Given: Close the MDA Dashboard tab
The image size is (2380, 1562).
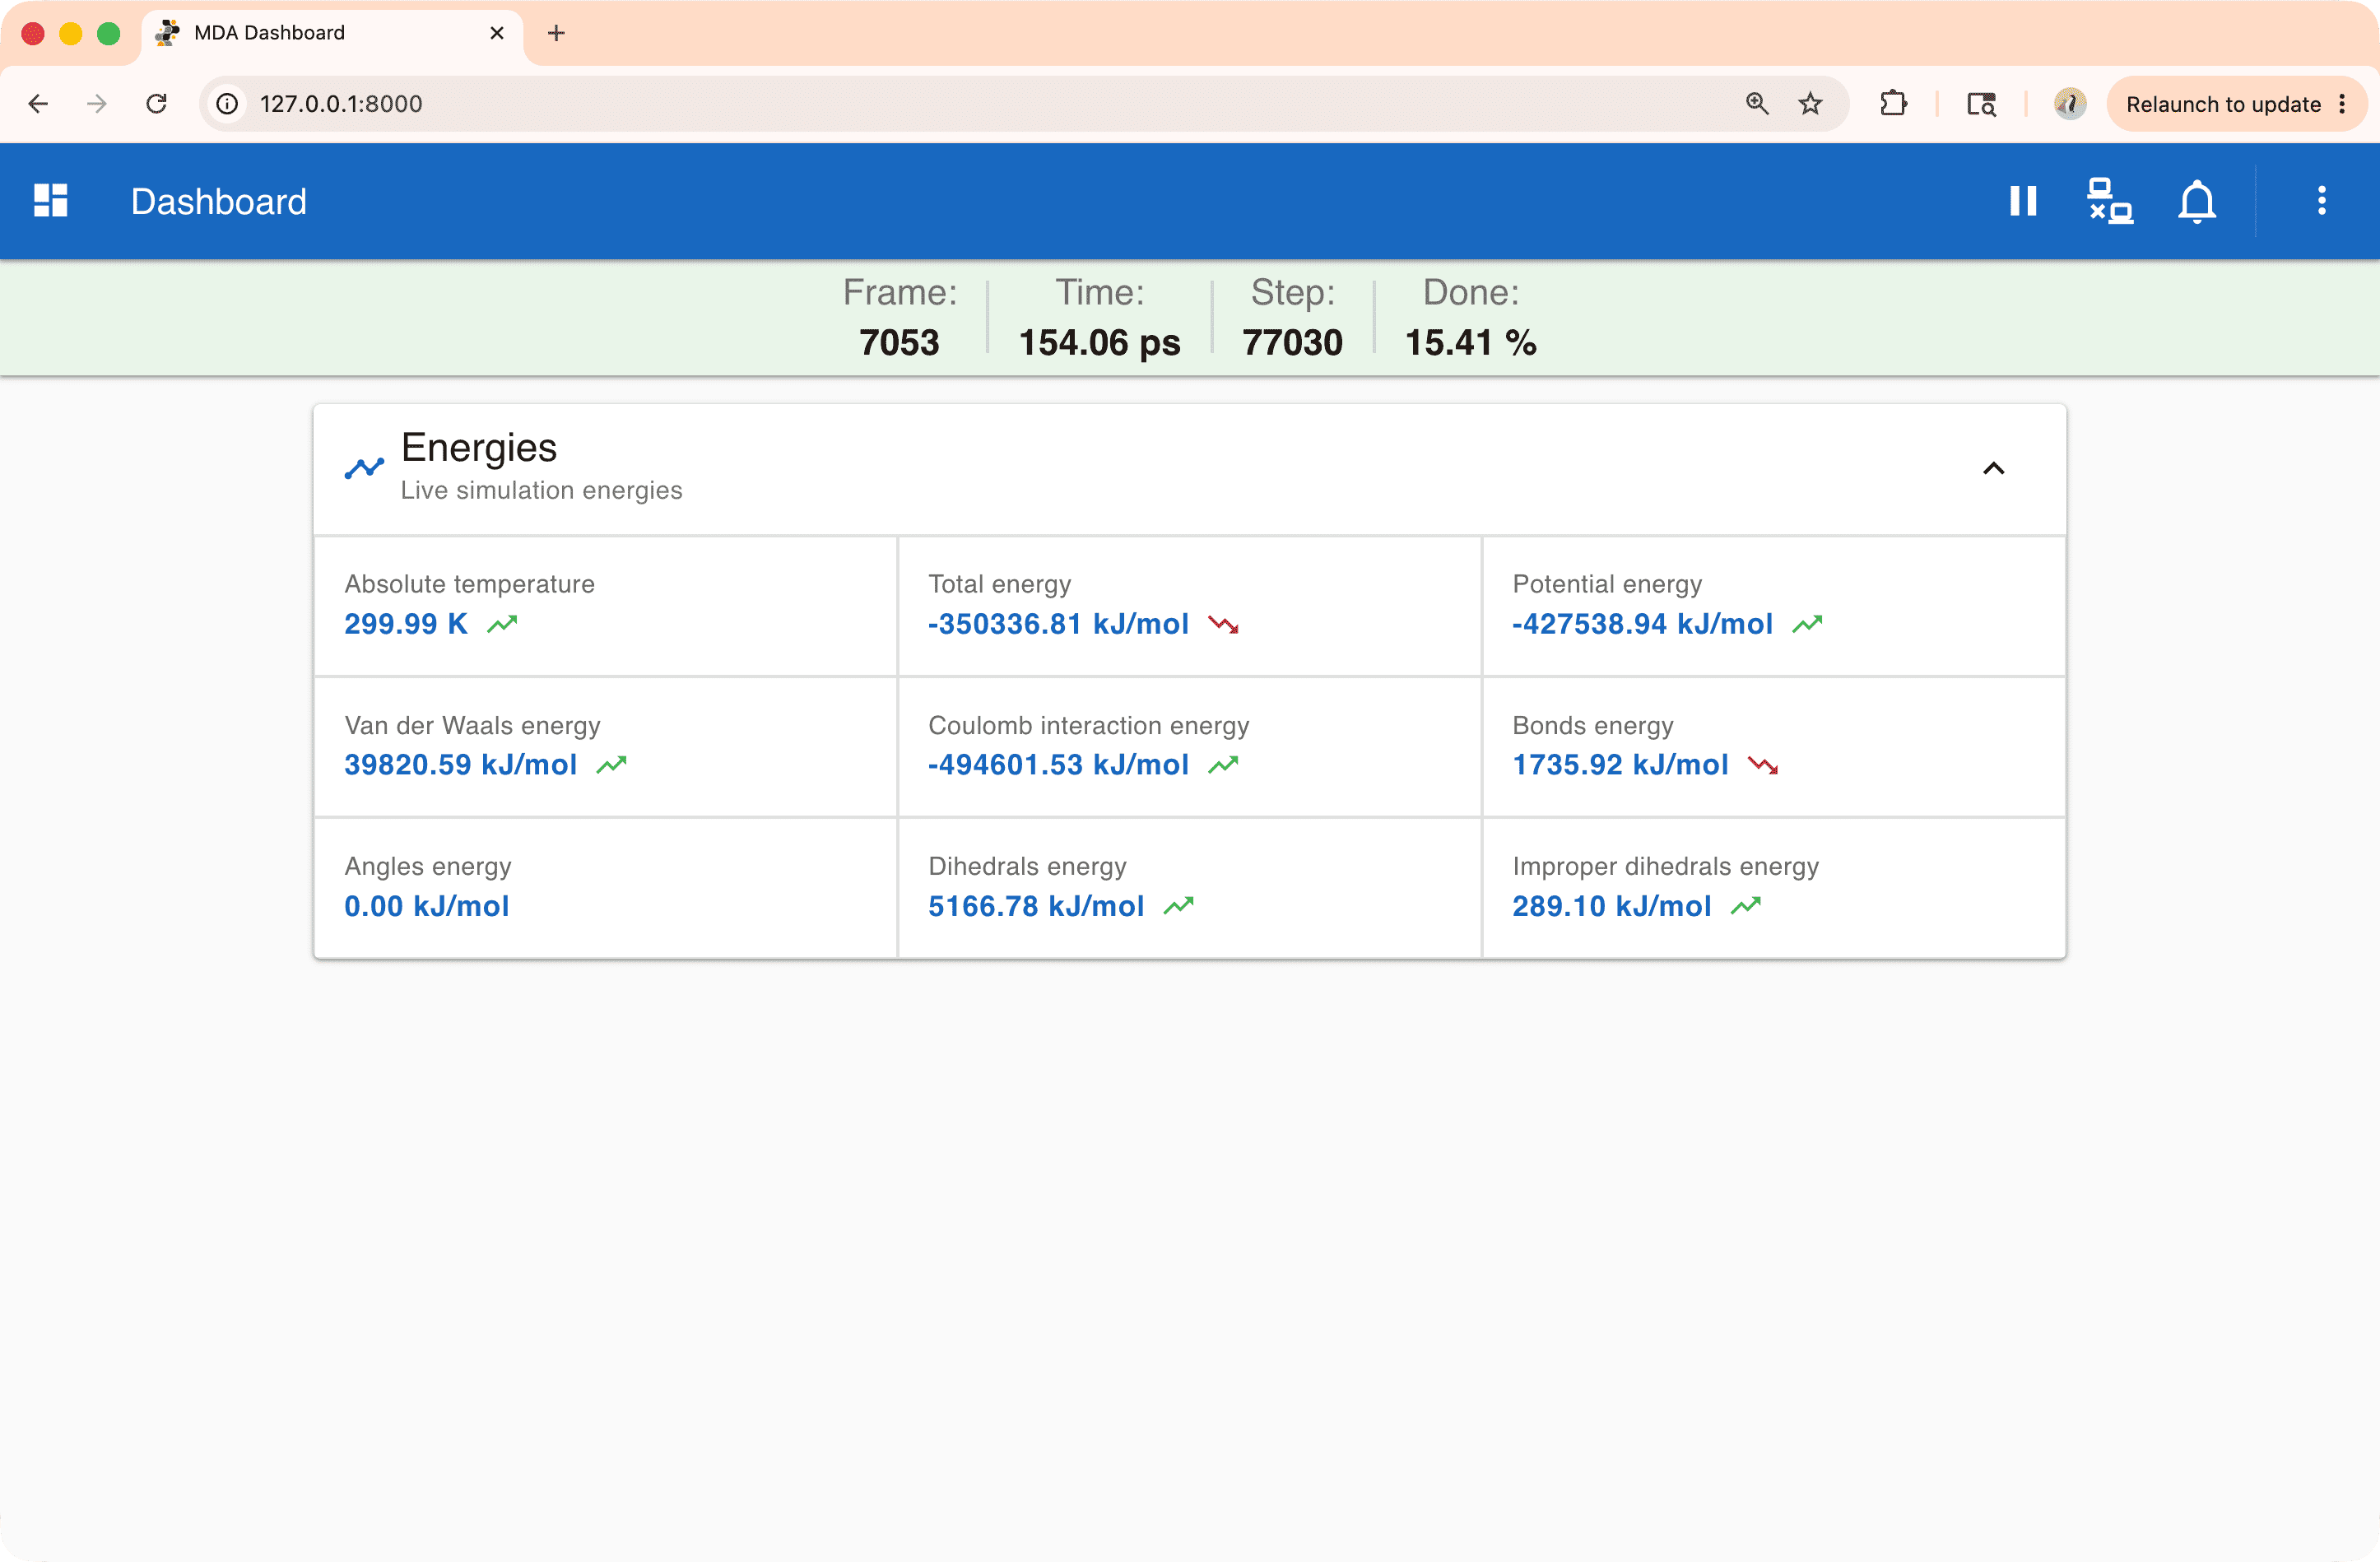Looking at the screenshot, I should (x=497, y=33).
